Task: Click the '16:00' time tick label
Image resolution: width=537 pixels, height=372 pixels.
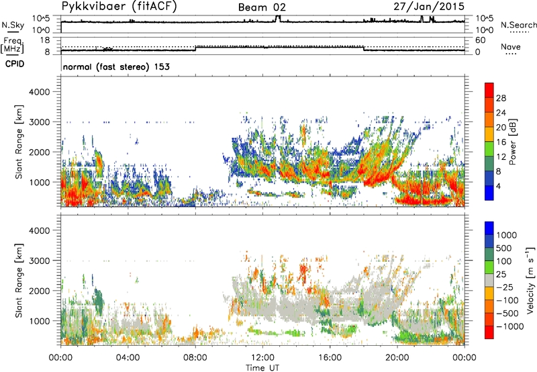Action: click(330, 358)
